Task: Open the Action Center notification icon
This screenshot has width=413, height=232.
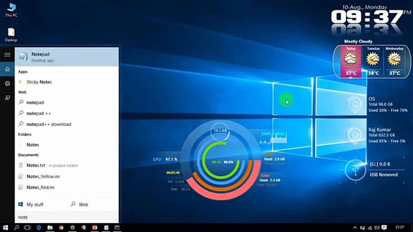Action: tap(384, 227)
